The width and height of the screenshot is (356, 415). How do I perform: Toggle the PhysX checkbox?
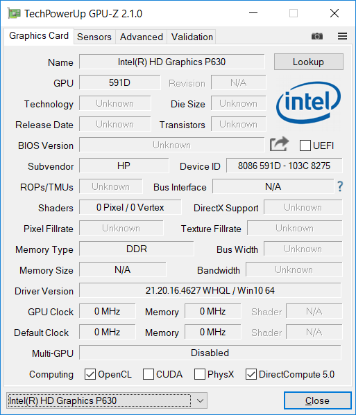click(200, 374)
